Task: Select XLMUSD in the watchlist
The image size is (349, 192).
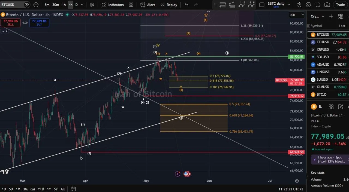Action: 328,87
